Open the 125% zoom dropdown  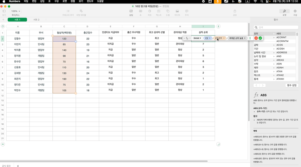point(16,11)
